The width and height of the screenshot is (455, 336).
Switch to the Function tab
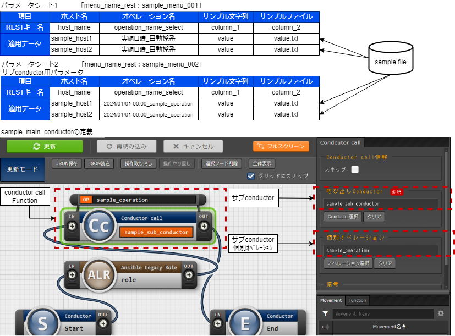(x=357, y=300)
